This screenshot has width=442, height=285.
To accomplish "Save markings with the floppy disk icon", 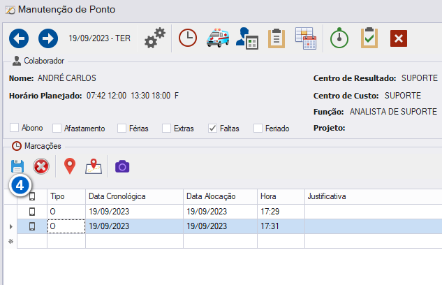I will tap(17, 166).
